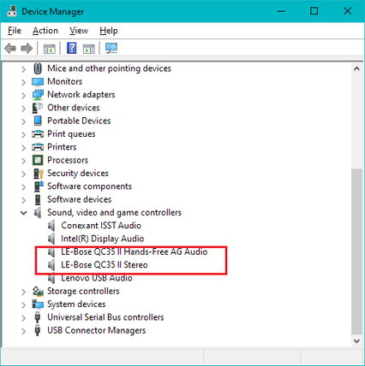The width and height of the screenshot is (365, 366).
Task: Select Intel(R) Display Audio device
Action: tap(102, 239)
